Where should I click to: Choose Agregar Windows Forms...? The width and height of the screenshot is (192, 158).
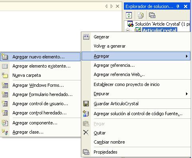(x=40, y=85)
